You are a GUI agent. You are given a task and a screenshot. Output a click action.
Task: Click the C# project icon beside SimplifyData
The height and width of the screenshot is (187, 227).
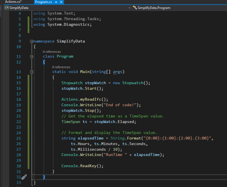tap(6, 8)
